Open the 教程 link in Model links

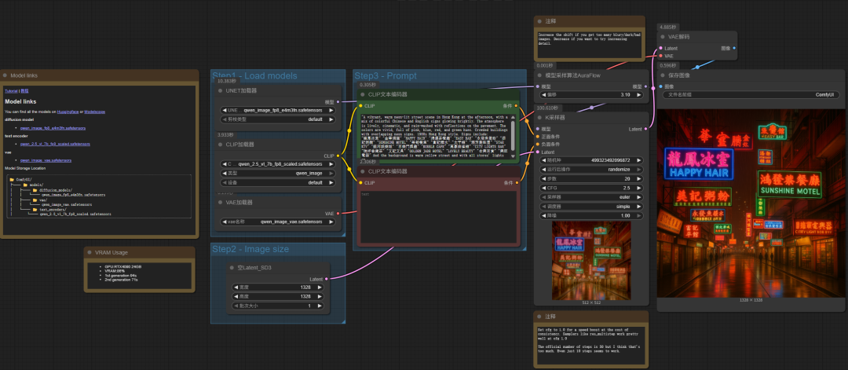(x=24, y=91)
